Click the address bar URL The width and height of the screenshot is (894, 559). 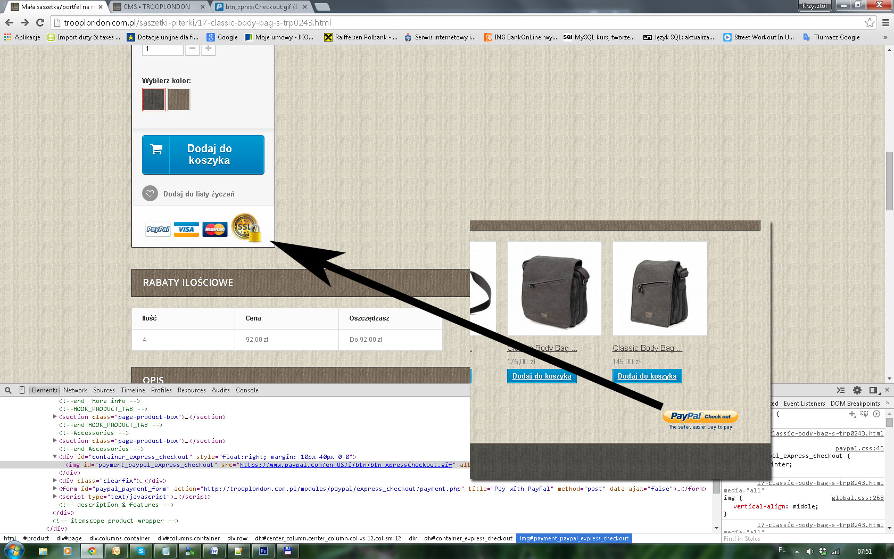point(197,22)
